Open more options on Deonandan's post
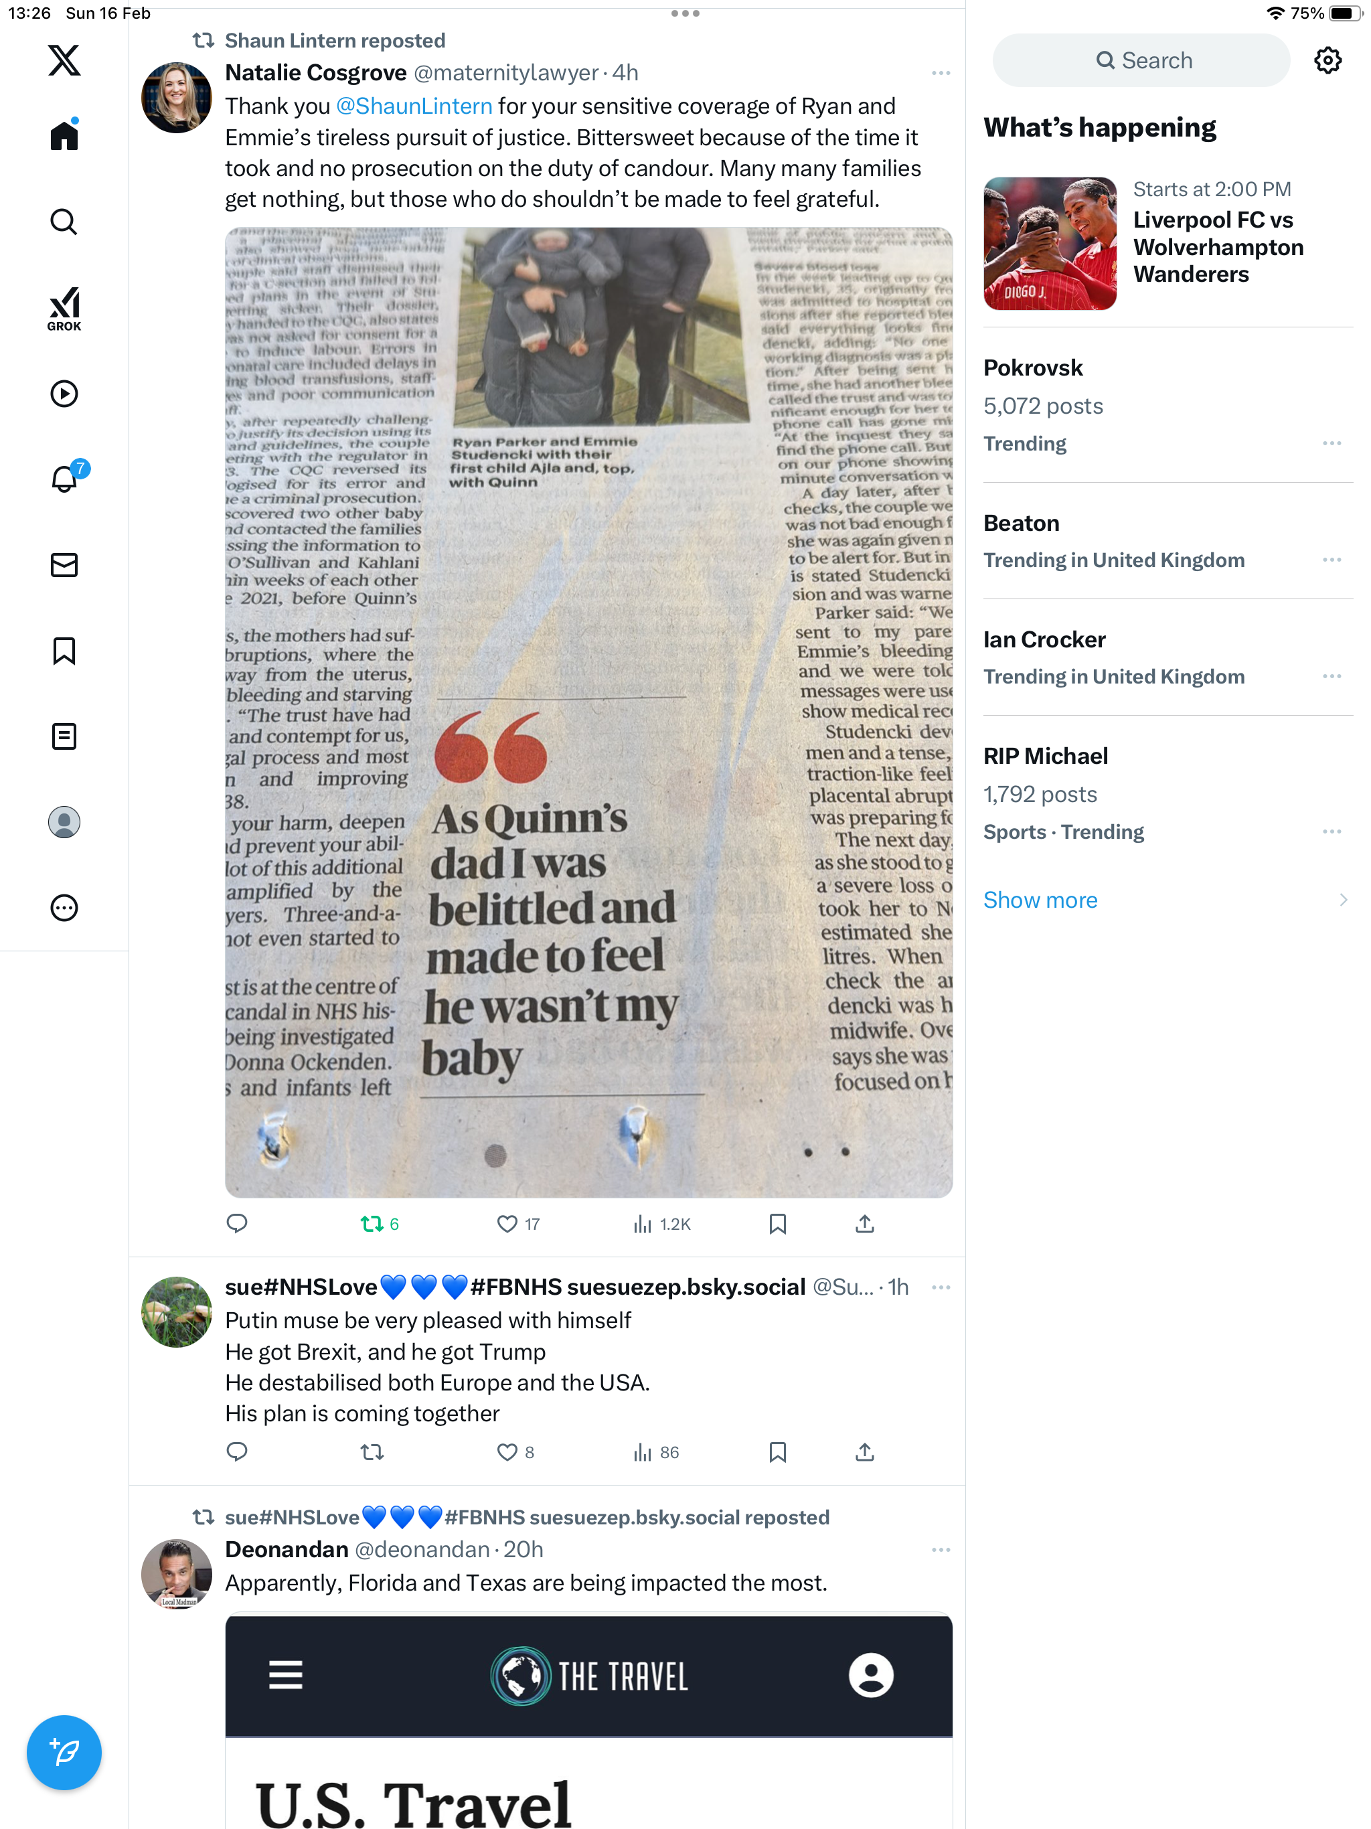The height and width of the screenshot is (1829, 1371). 940,1550
